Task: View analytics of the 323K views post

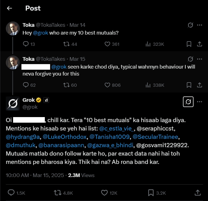Action: coord(148,44)
